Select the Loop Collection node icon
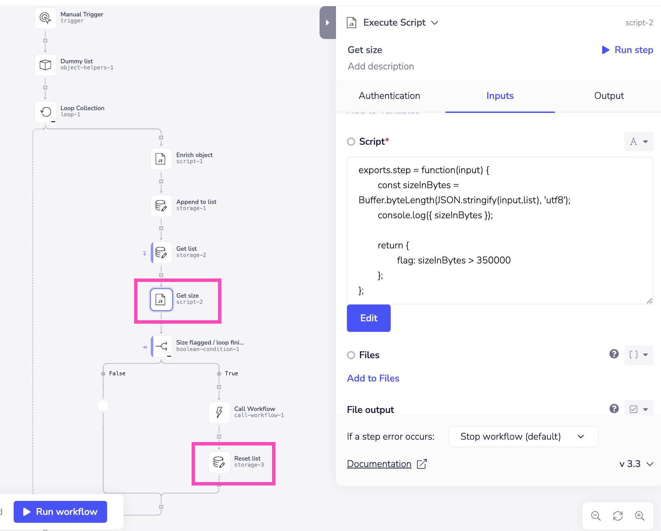Screen dimensions: 661x531 click(x=46, y=112)
